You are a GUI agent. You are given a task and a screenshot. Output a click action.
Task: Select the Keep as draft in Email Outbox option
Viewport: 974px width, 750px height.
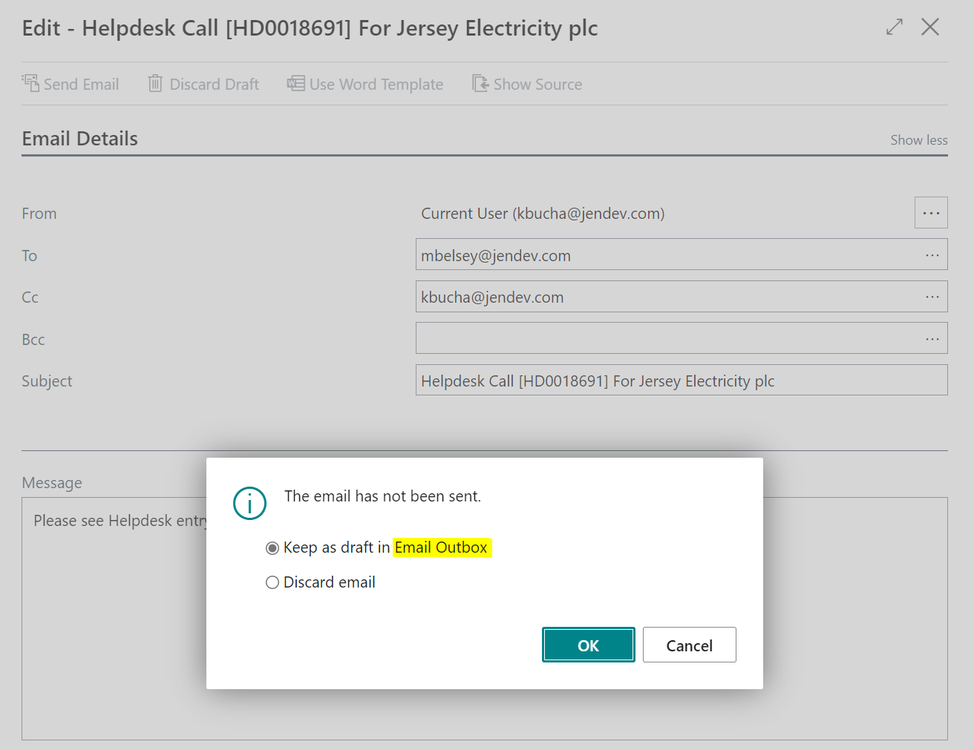(272, 547)
